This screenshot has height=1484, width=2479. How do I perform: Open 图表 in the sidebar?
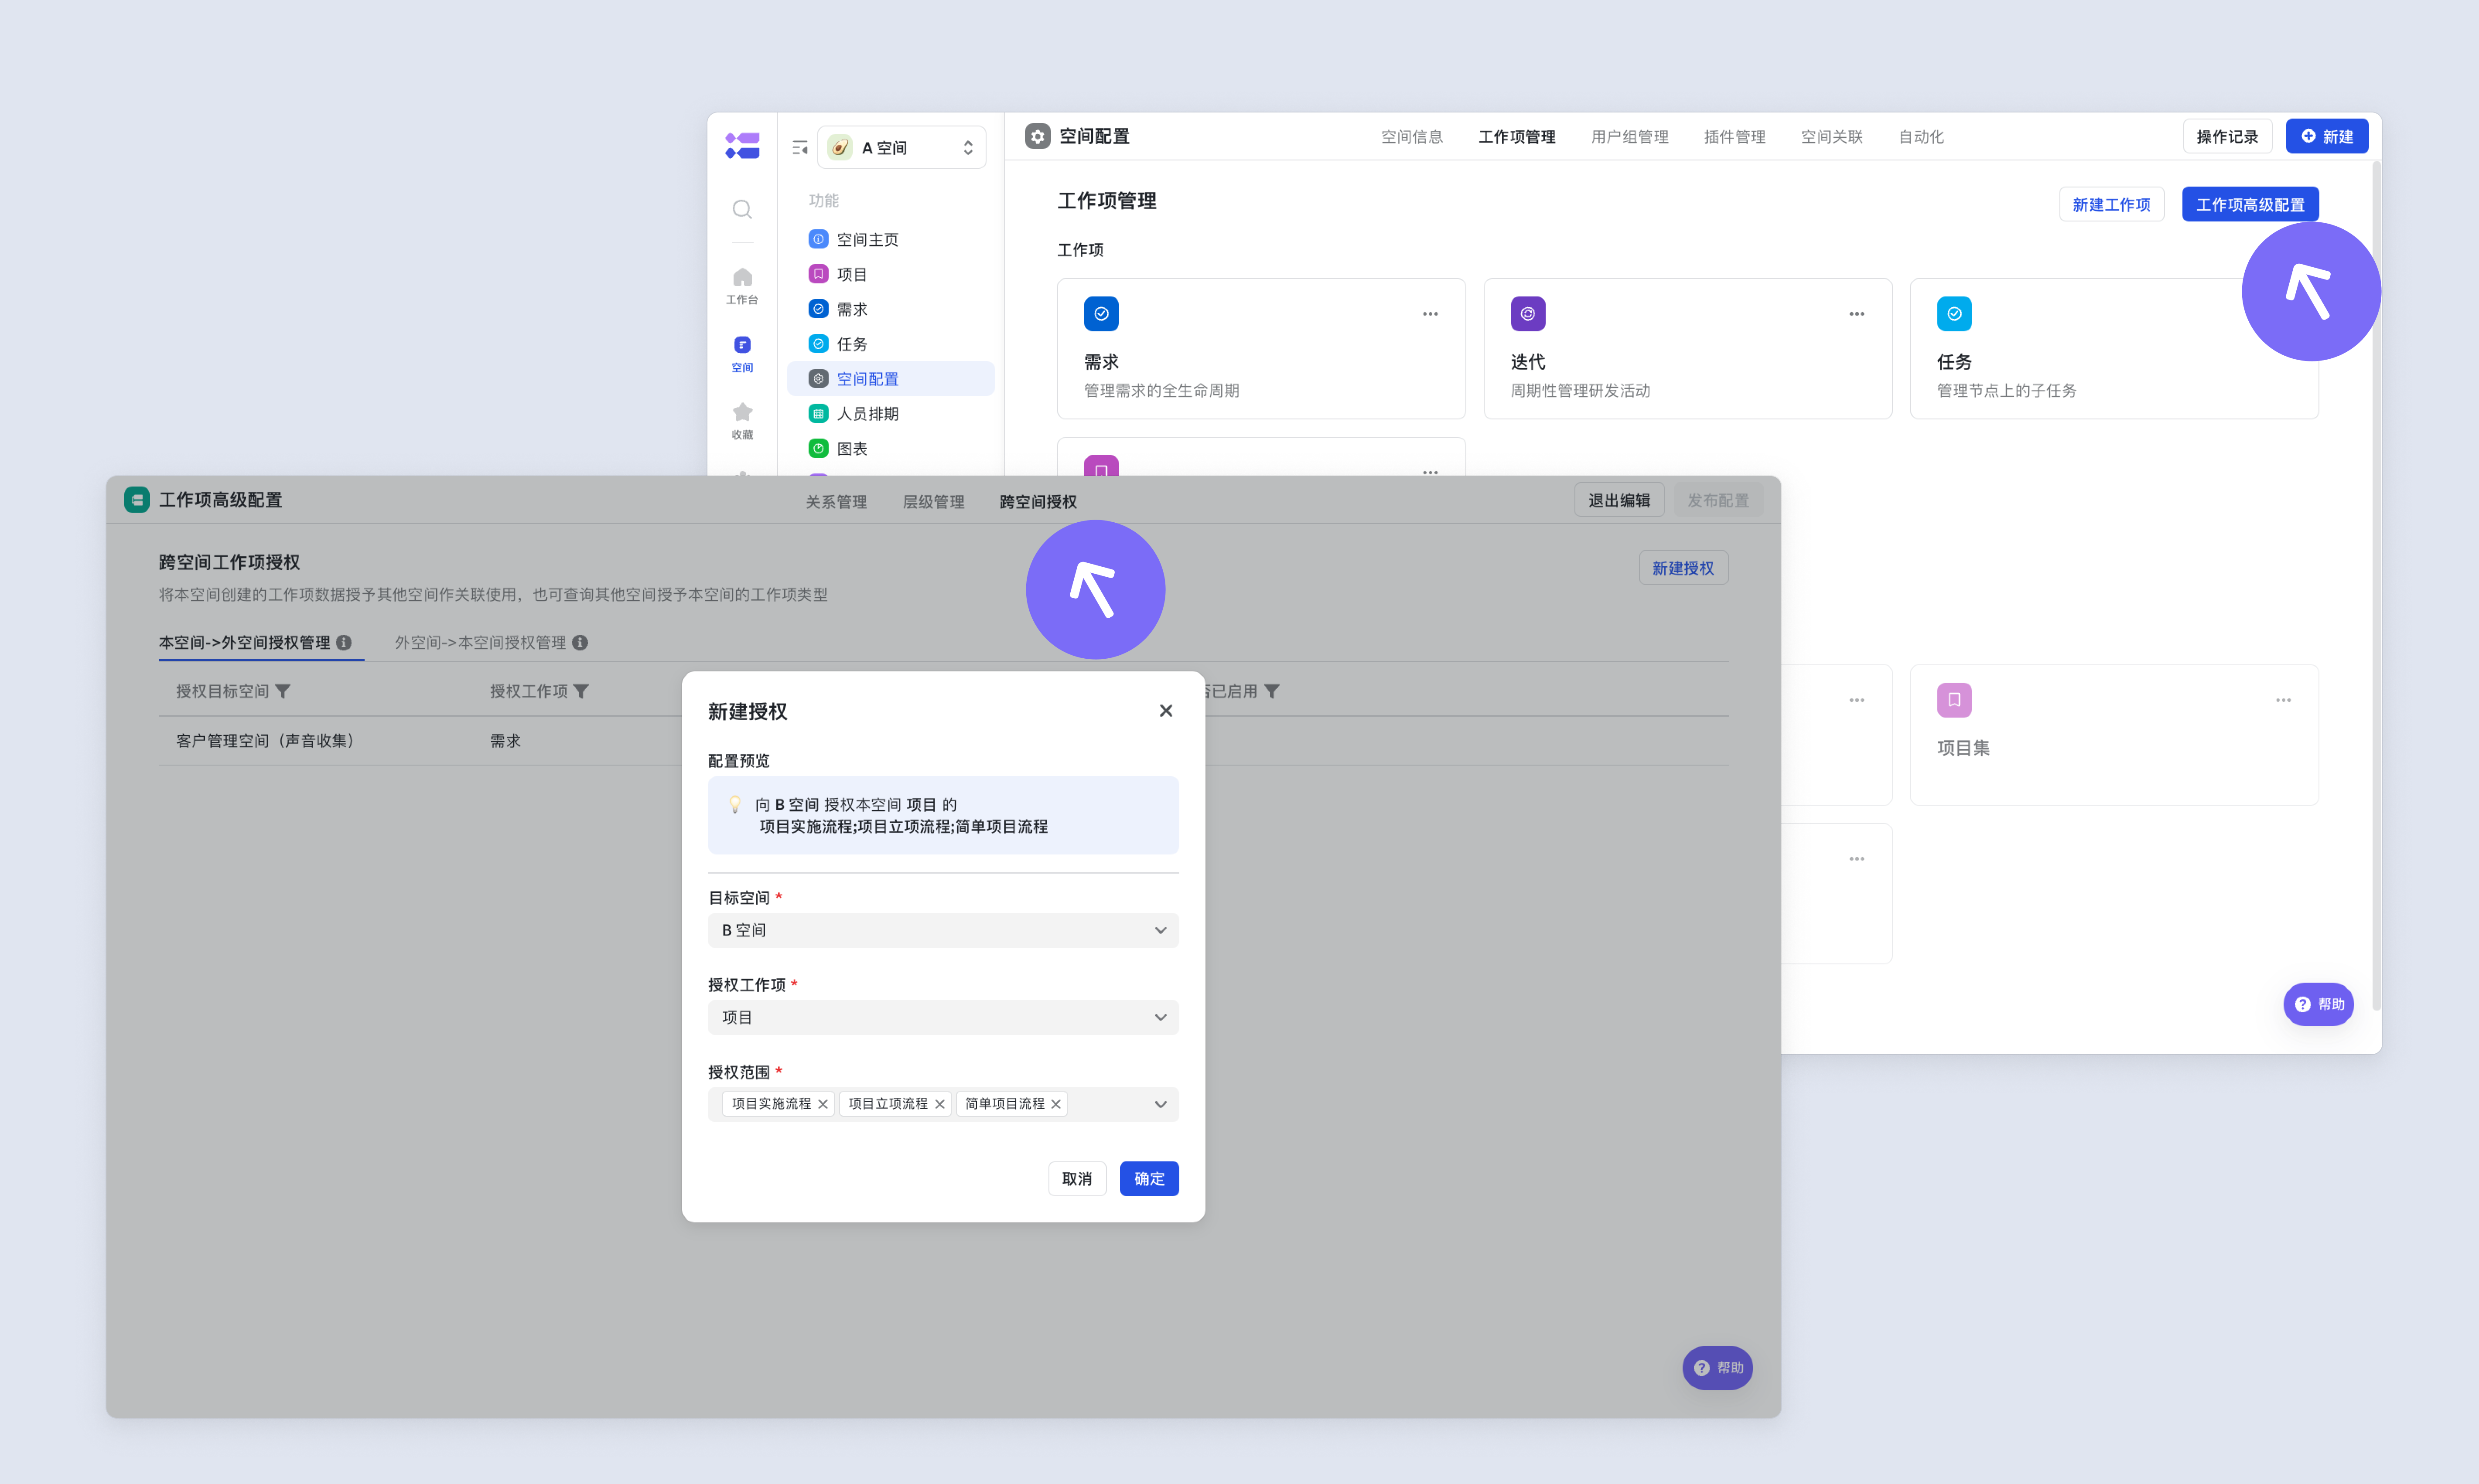point(890,449)
